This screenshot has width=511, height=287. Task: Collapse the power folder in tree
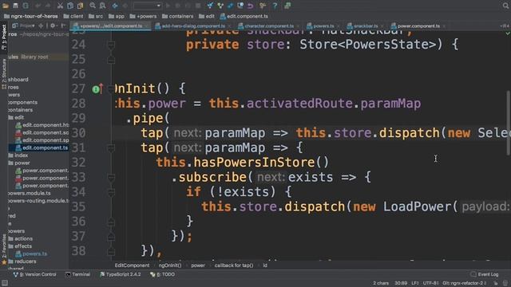(x=19, y=163)
